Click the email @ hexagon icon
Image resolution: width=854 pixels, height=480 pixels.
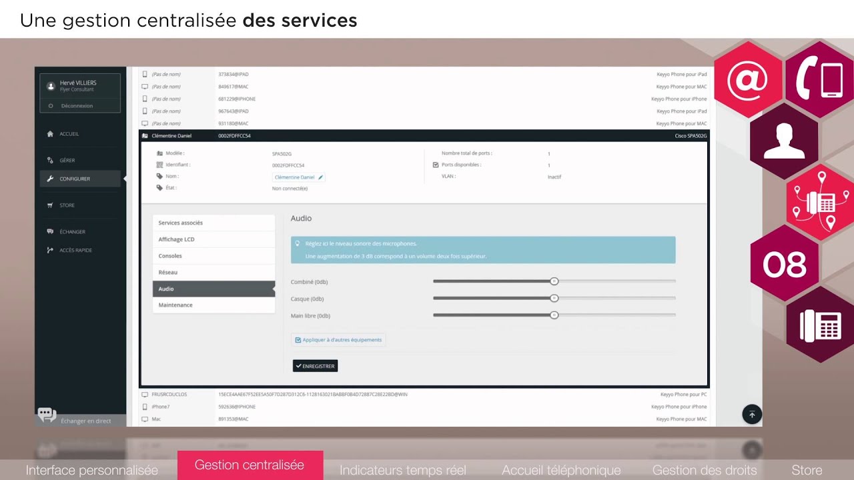click(748, 80)
